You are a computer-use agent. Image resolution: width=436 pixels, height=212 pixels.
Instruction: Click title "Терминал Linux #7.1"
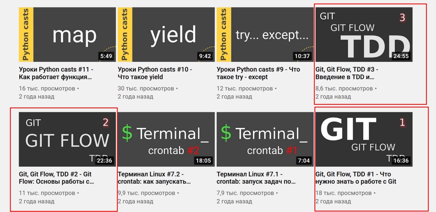click(x=256, y=178)
